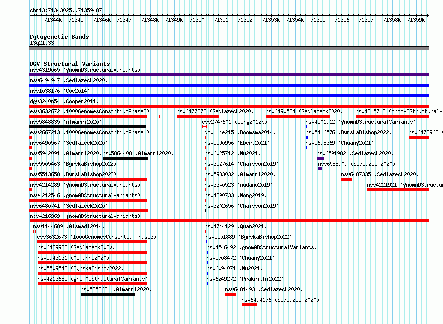The height and width of the screenshot is (324, 443).
Task: Click nsv5416576 ByrskaBishop2022 label
Action: (x=348, y=132)
